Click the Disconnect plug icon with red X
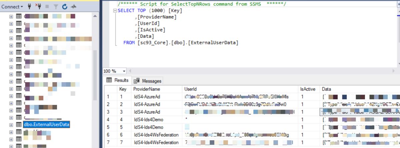This screenshot has width=400, height=148. tap(38, 6)
